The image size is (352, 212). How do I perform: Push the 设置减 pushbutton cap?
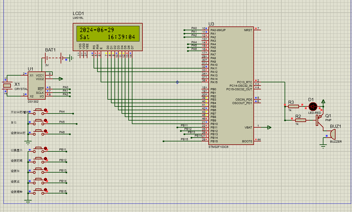tap(39, 179)
